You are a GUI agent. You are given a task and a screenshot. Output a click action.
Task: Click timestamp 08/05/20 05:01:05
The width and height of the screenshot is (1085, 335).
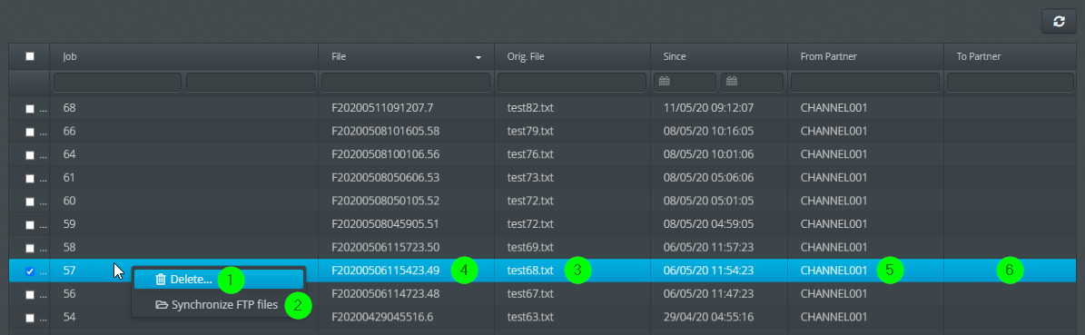tap(708, 201)
